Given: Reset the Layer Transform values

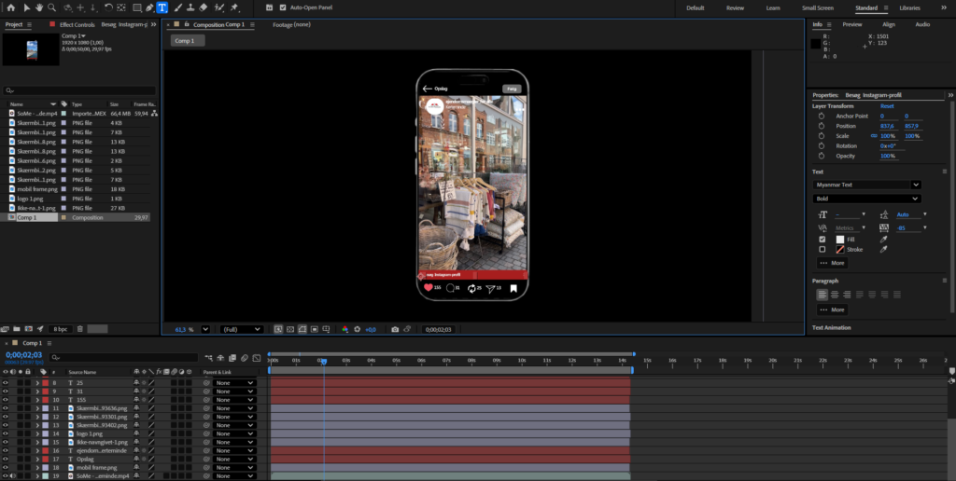Looking at the screenshot, I should [887, 106].
